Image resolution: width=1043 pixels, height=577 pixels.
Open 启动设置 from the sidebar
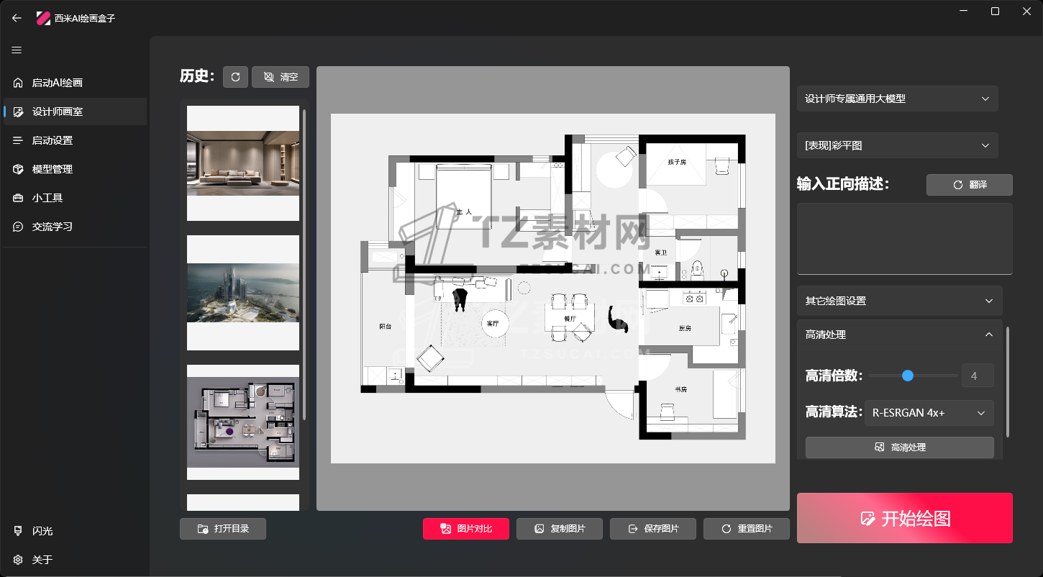pos(76,140)
